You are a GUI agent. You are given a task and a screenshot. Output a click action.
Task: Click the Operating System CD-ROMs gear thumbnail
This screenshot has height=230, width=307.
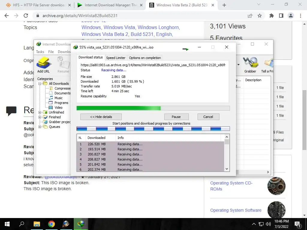tap(276, 186)
